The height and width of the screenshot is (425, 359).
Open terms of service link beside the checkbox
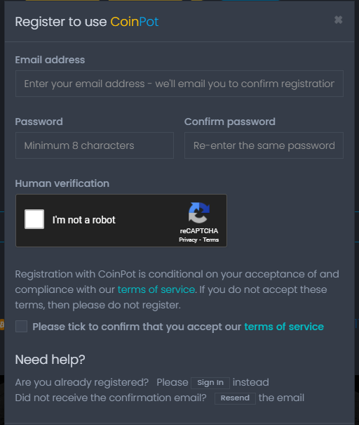pyautogui.click(x=284, y=327)
